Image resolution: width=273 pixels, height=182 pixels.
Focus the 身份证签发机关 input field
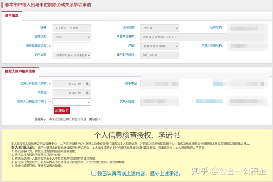point(71,46)
